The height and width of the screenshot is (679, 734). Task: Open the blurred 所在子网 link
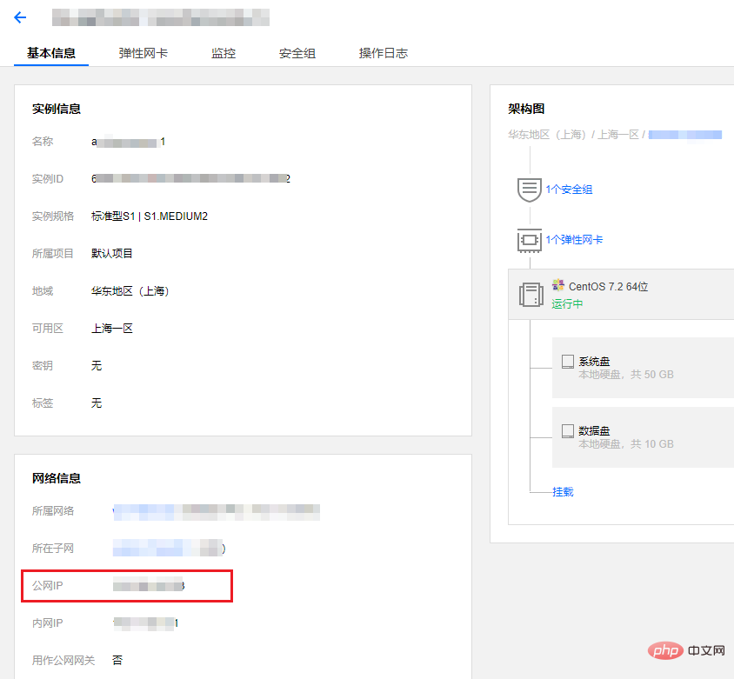coord(169,548)
